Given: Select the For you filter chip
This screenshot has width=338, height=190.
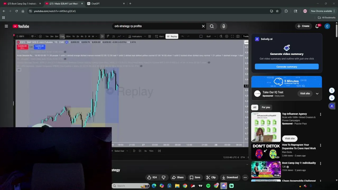Looking at the screenshot, I should 266,107.
